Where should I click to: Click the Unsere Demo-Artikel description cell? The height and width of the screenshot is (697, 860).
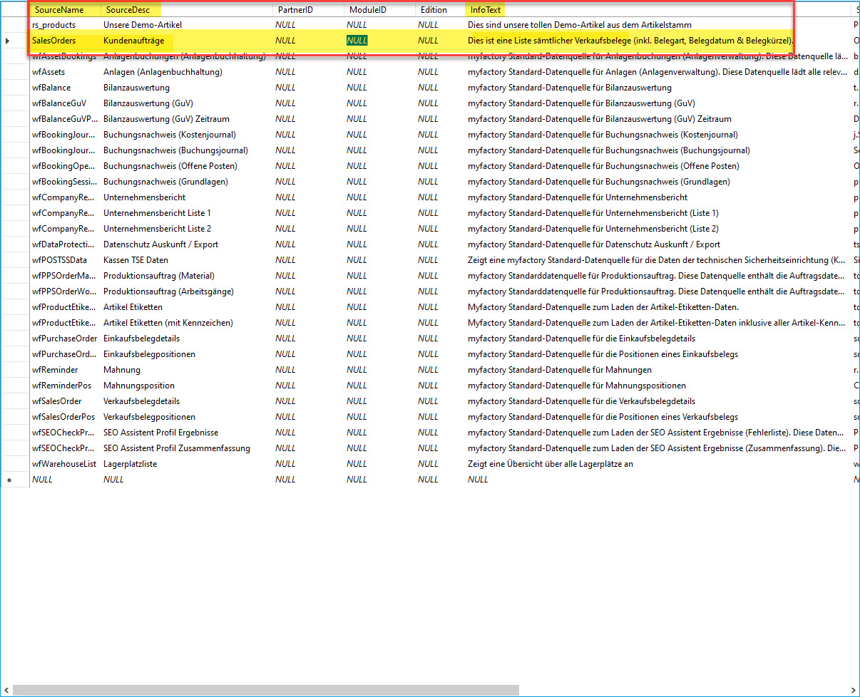[x=143, y=25]
